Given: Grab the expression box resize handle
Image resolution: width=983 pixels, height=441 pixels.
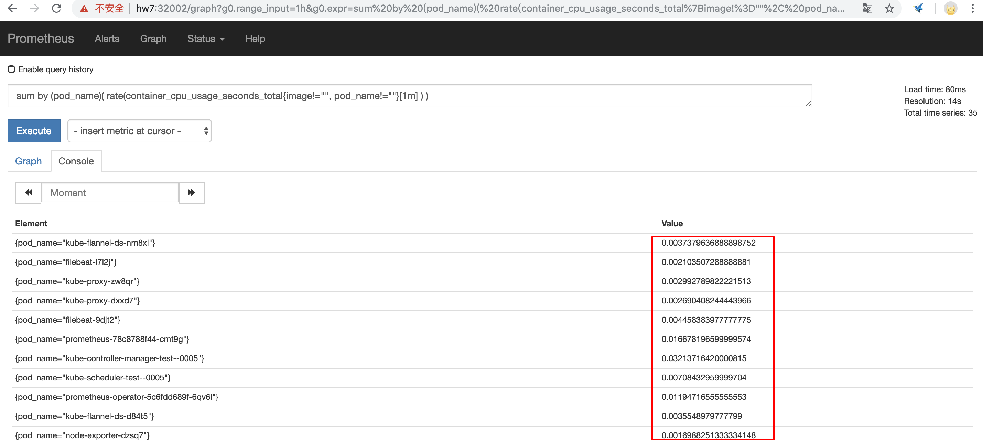Looking at the screenshot, I should [x=808, y=104].
